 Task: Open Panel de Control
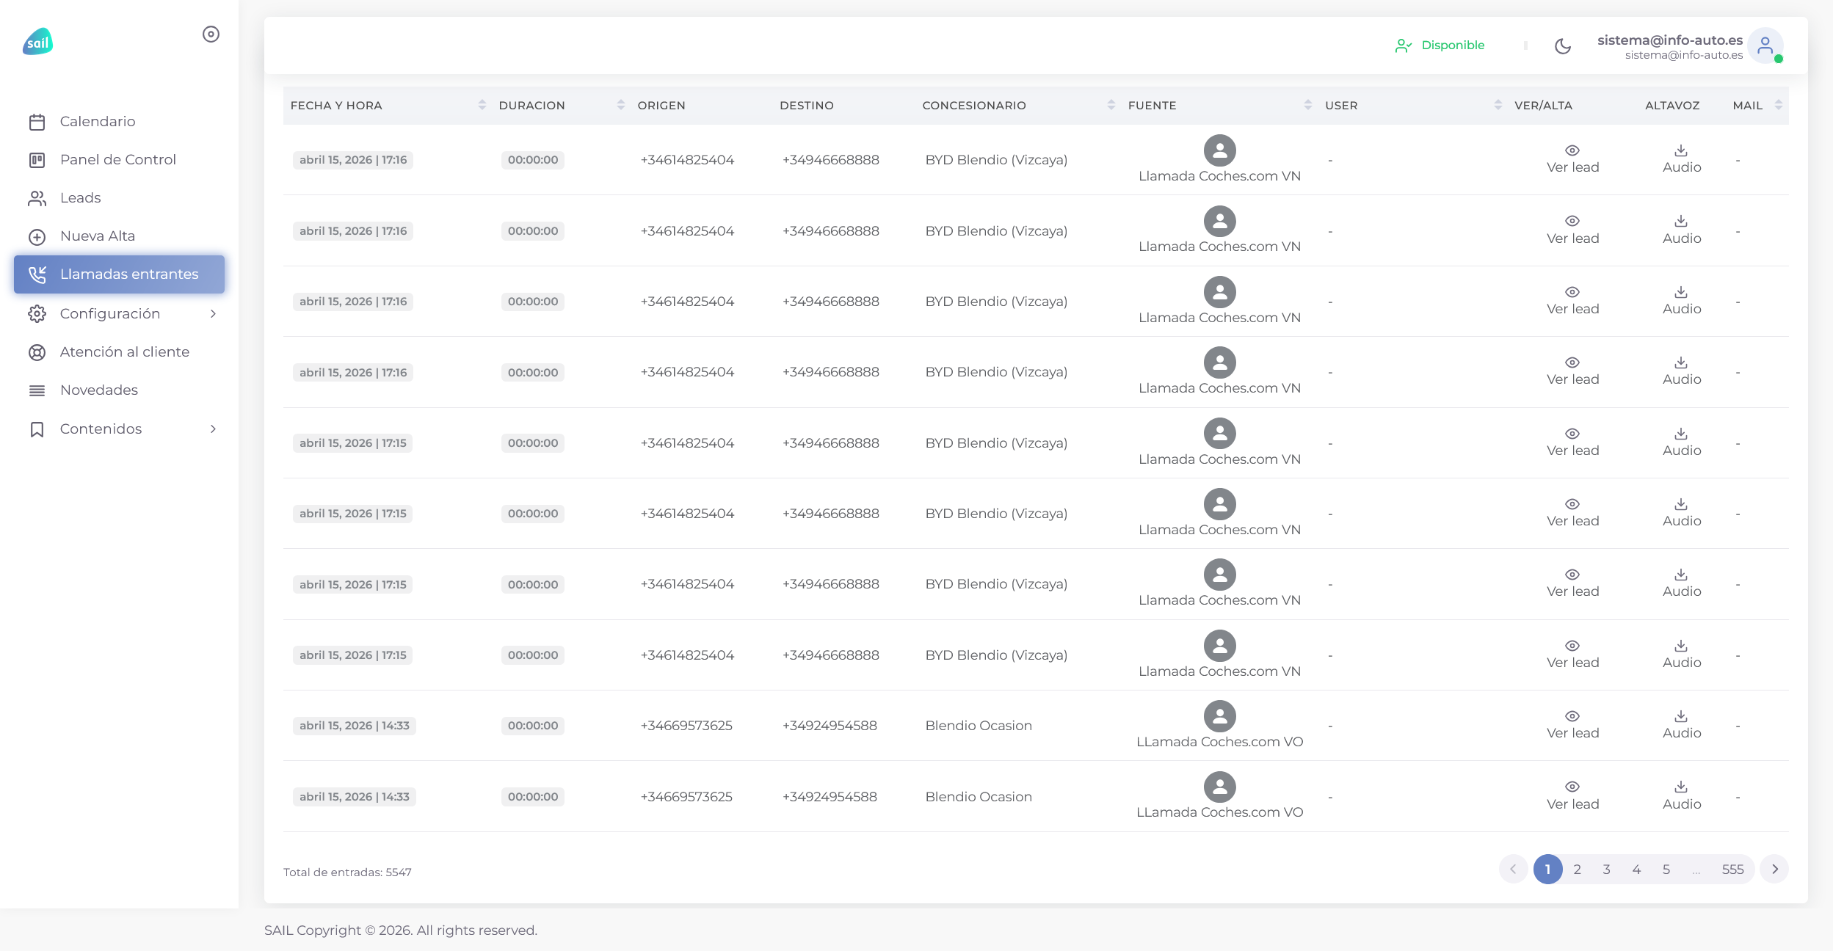coord(119,159)
